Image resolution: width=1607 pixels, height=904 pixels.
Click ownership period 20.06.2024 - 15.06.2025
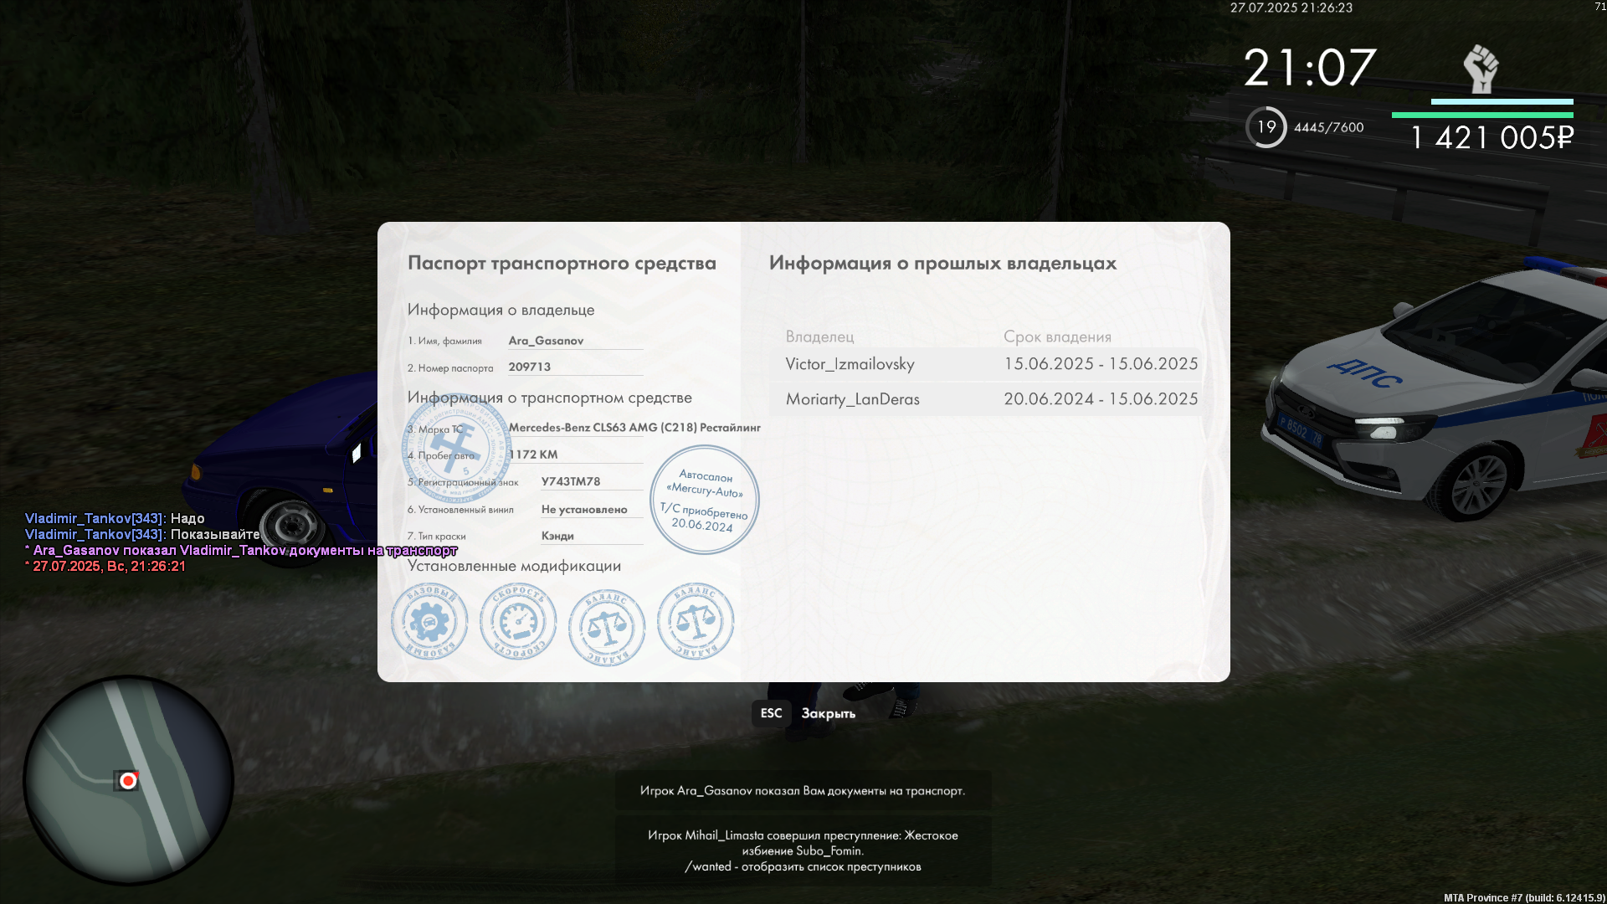tap(1101, 399)
